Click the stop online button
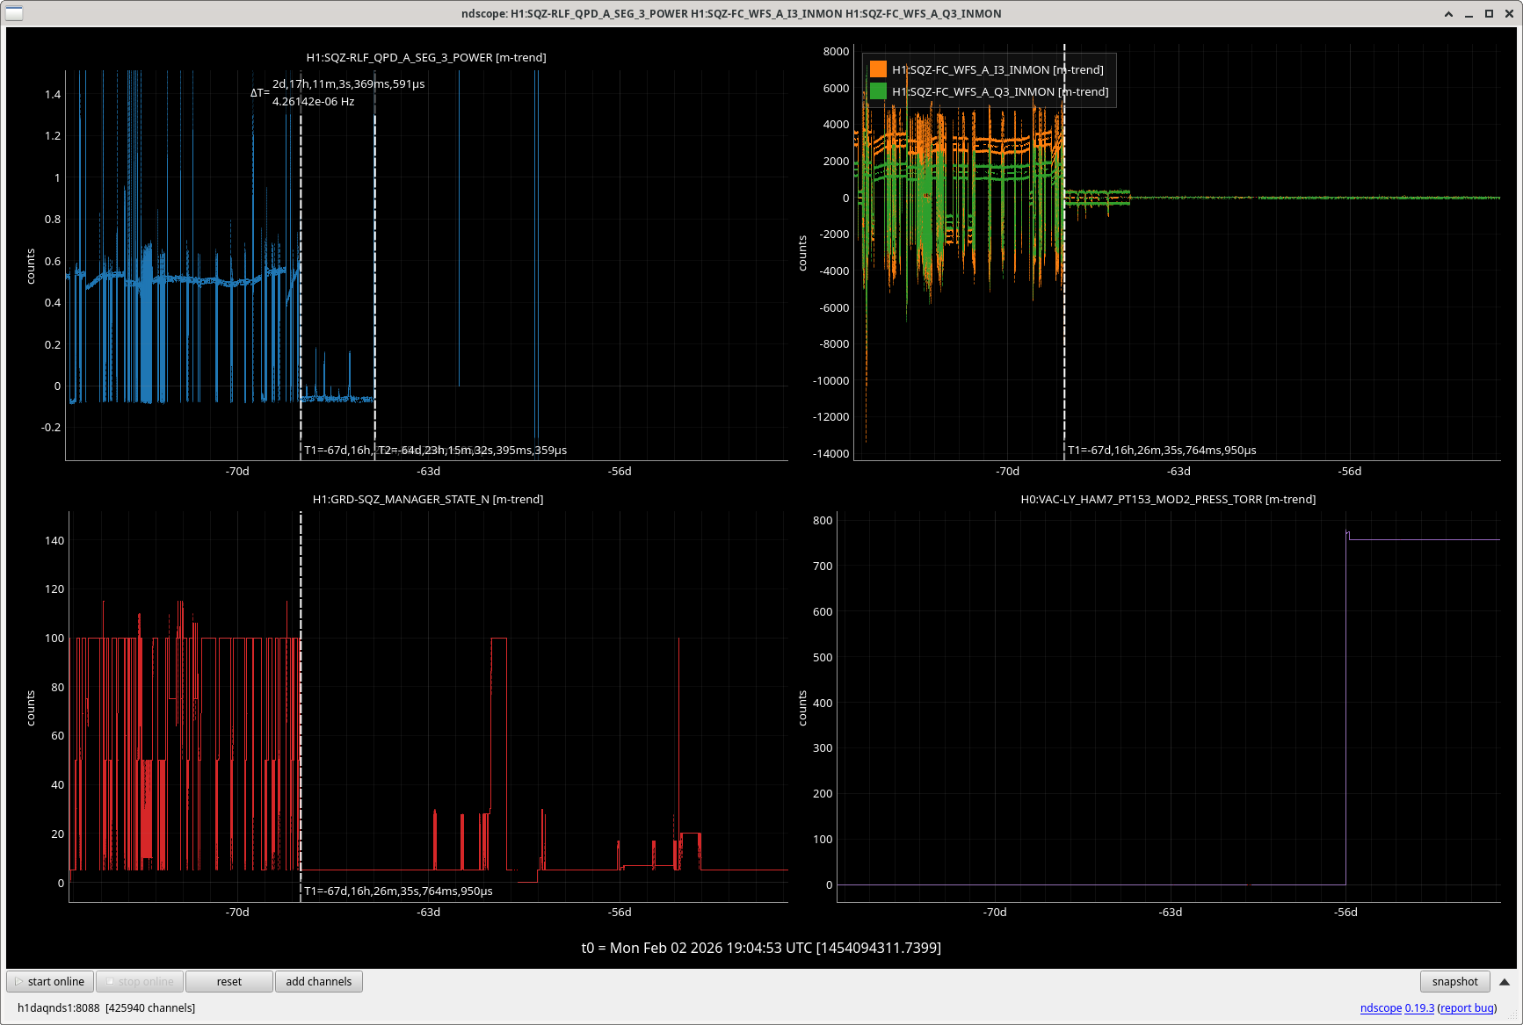Screen dimensions: 1523x1025 (139, 981)
